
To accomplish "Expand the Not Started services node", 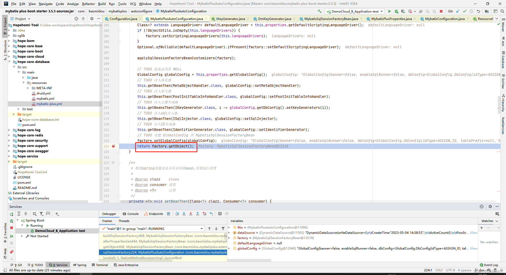I will coord(22,236).
